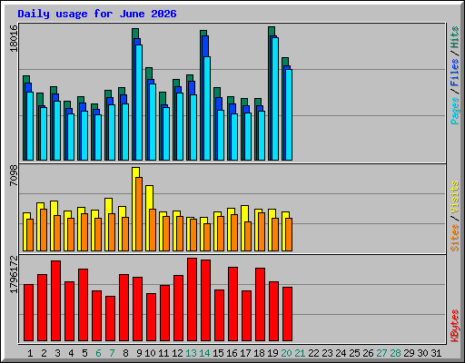
Task: Click the cyan pages bar for day 6
Action: tap(98, 137)
